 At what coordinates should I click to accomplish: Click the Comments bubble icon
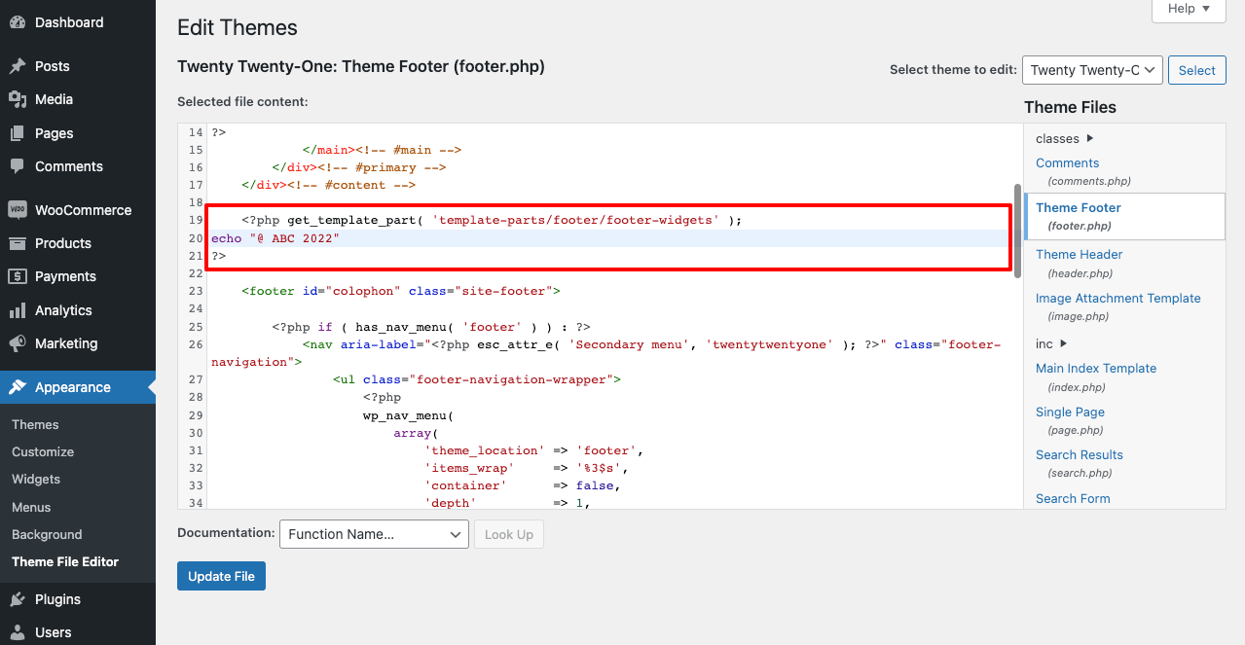coord(18,166)
